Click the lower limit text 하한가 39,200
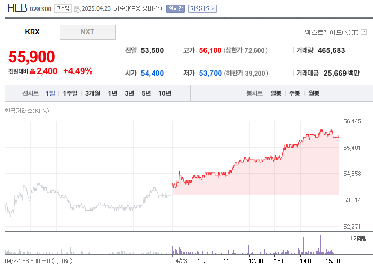Screen dimensions: 373x271 tap(246, 73)
